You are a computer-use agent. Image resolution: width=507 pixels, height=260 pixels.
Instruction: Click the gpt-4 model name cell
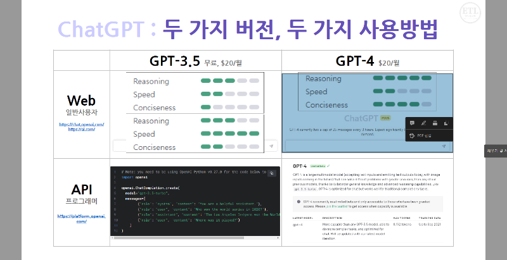coord(297,225)
